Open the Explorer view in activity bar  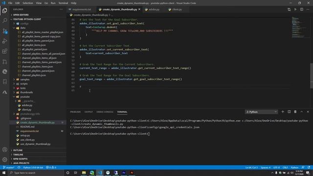coord(5,10)
